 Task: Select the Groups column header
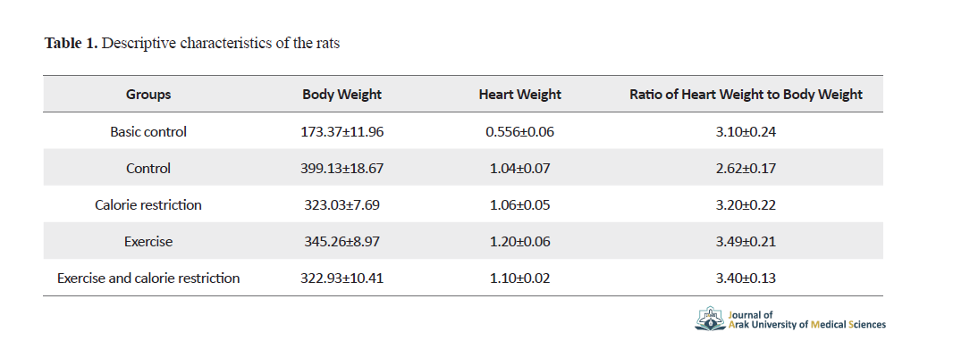[x=148, y=95]
